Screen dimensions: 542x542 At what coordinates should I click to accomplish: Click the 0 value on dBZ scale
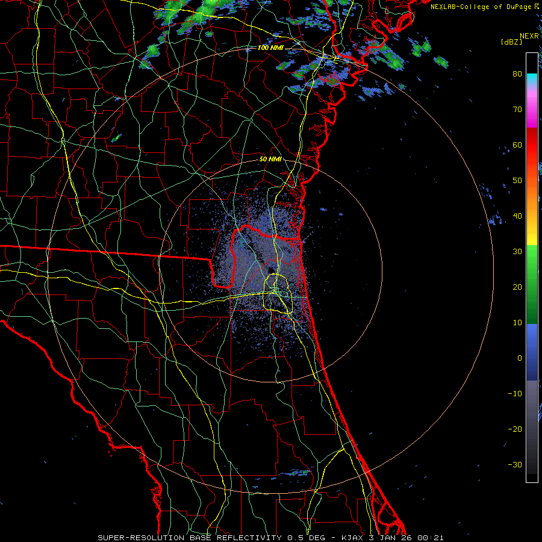(520, 358)
